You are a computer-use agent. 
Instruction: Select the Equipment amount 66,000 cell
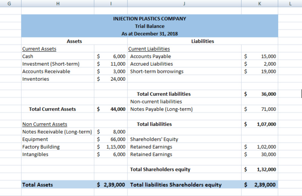coord(111,139)
